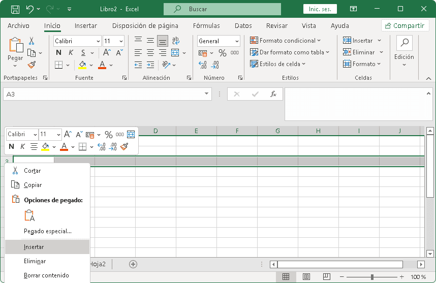Switch to Page Break Preview in status bar
Screen dimensions: 436x283
pos(326,276)
